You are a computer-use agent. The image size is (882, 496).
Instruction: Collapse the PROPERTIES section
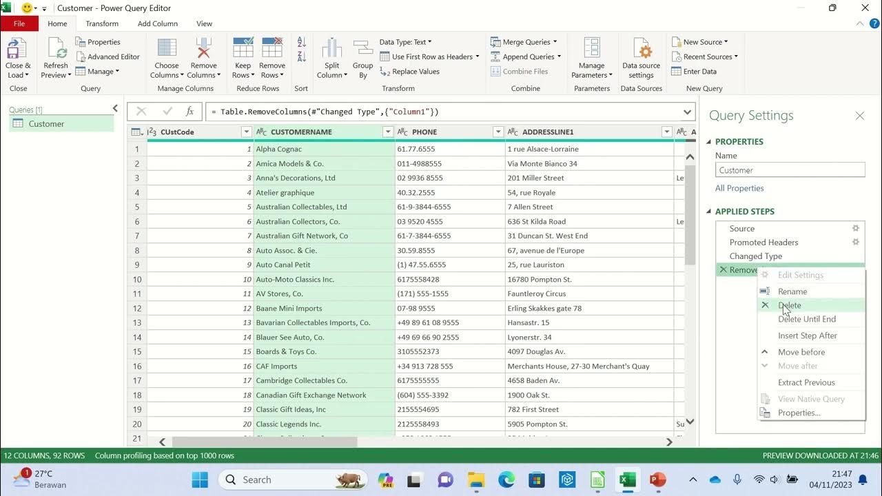click(709, 142)
